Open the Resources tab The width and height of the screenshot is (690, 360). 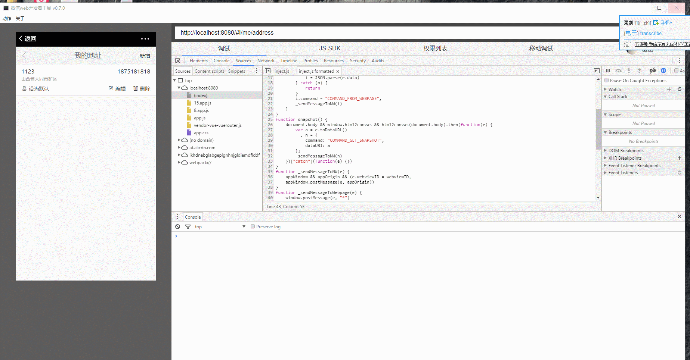point(334,61)
